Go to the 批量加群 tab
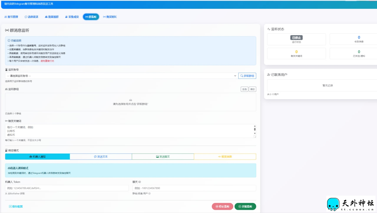The width and height of the screenshot is (377, 213). 52,17
